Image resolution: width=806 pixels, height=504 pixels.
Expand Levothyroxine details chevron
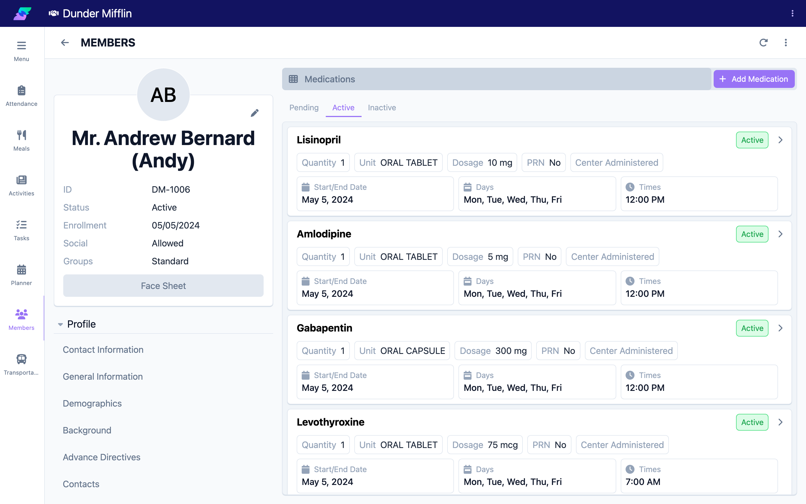780,422
